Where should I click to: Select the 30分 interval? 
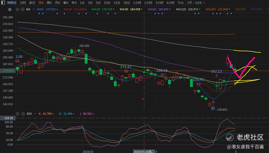tap(126, 3)
